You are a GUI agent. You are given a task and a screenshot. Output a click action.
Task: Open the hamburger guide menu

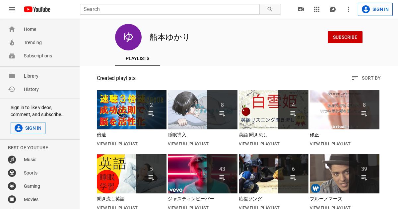coord(12,9)
